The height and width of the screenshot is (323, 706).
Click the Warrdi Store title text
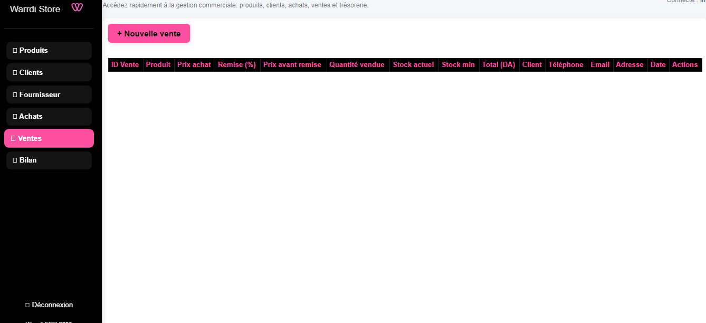click(x=35, y=8)
